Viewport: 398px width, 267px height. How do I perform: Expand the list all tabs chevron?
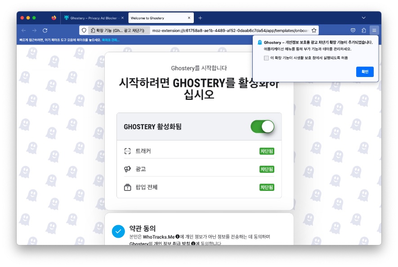(363, 18)
